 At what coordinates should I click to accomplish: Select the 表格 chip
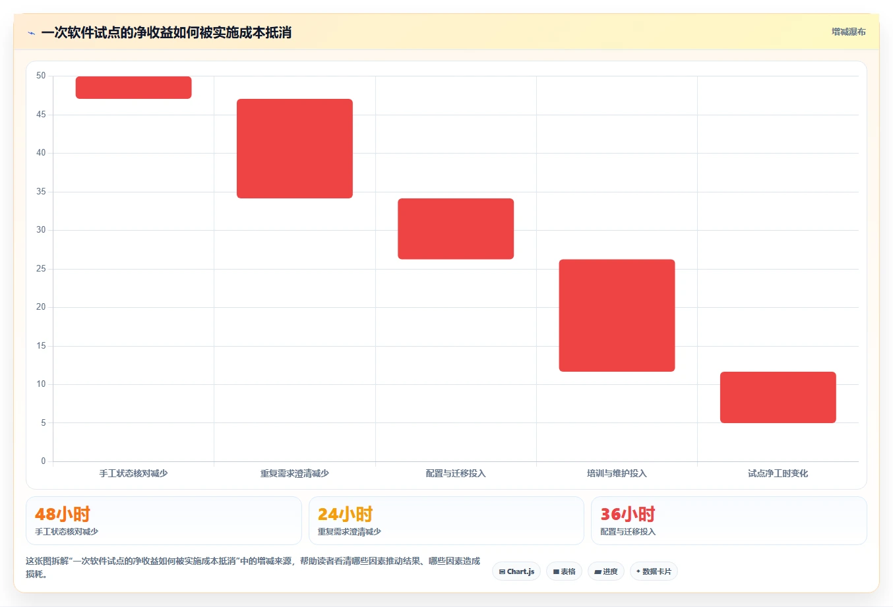tap(564, 571)
